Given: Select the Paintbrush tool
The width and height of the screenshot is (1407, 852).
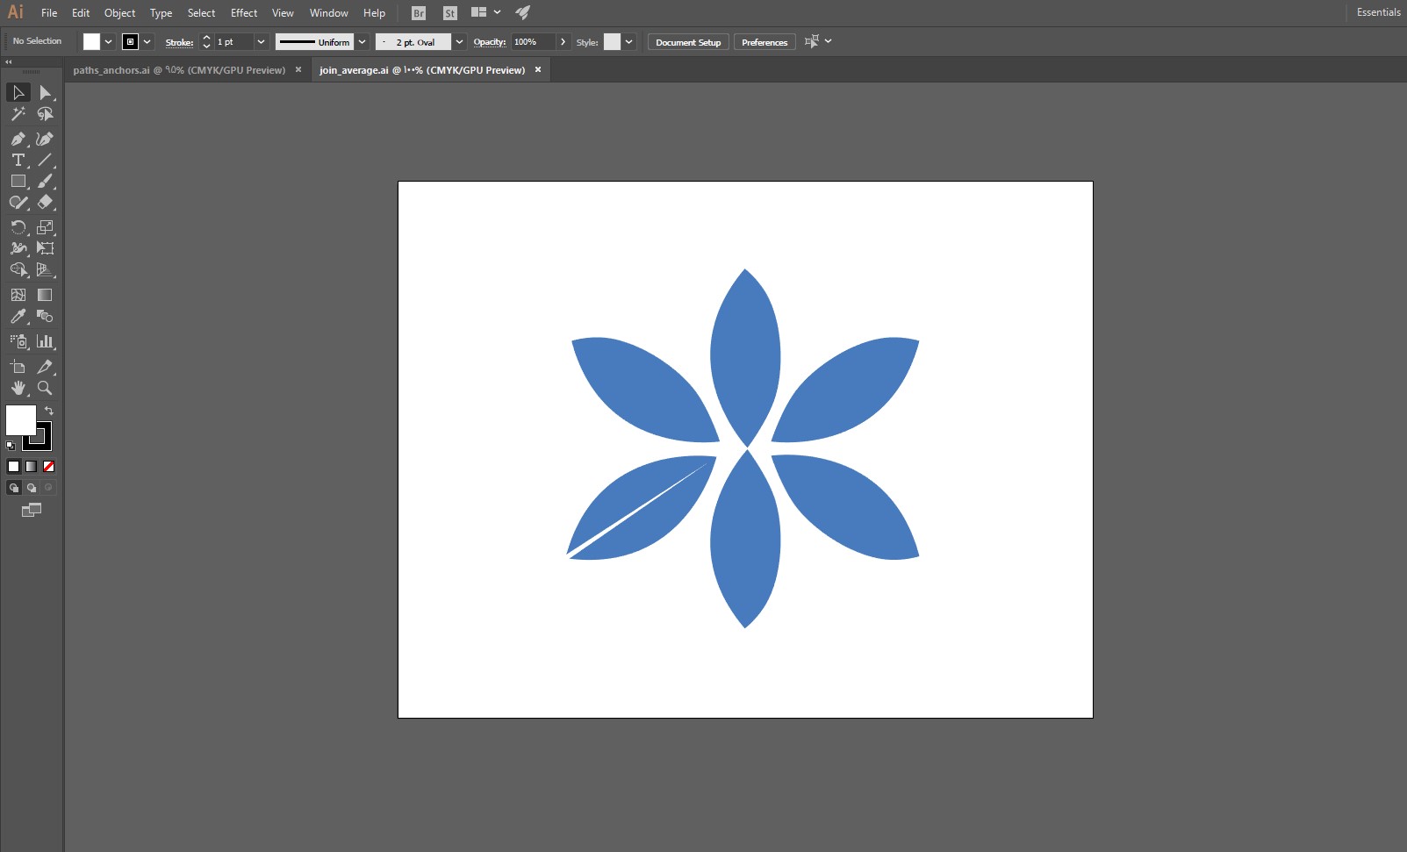Looking at the screenshot, I should 45,181.
